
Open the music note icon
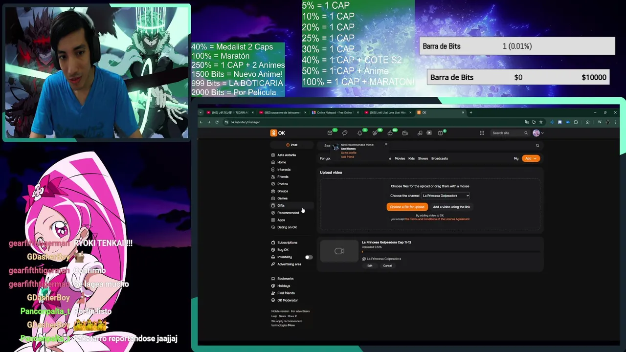(x=420, y=133)
